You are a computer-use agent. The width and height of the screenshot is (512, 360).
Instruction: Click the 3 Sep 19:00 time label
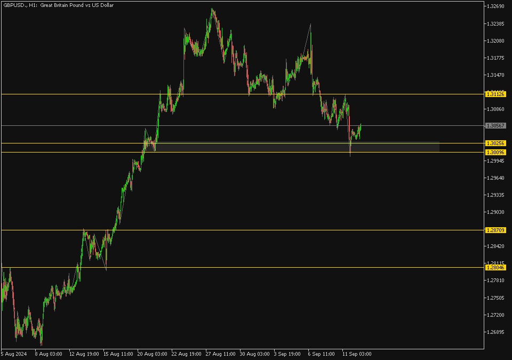[287, 354]
